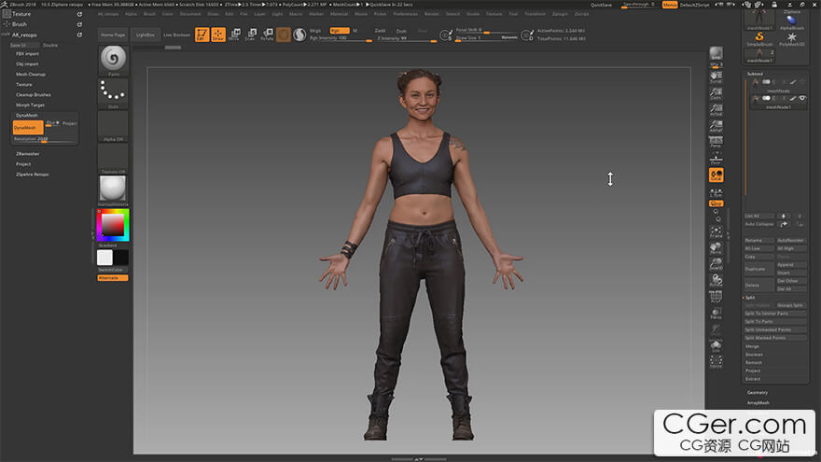
Task: Click the Duplicate subtool button
Action: click(758, 269)
